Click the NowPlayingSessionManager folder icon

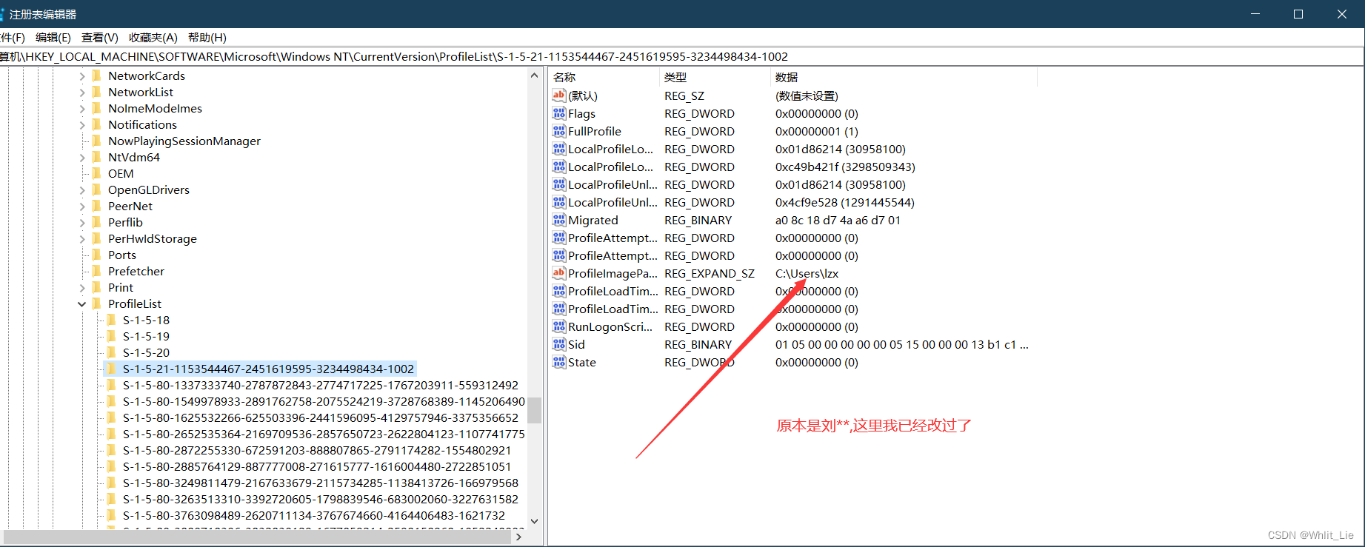[97, 141]
